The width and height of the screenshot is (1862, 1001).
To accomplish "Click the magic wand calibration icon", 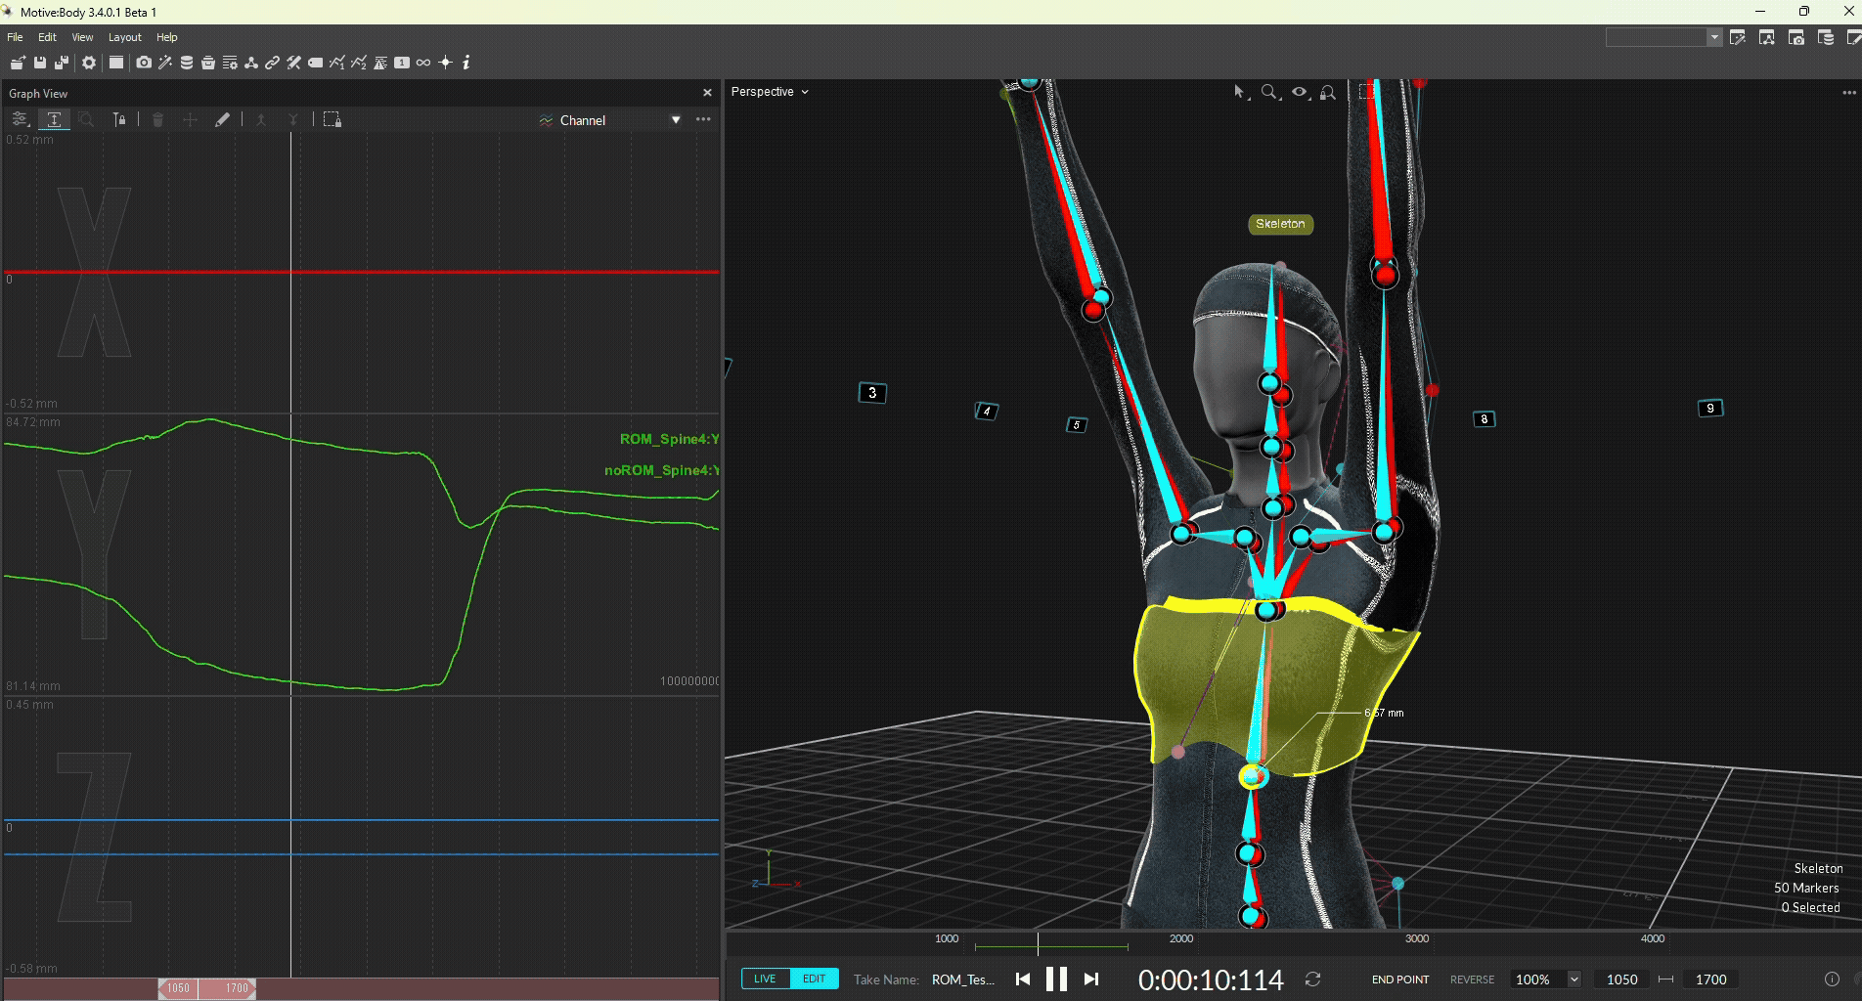I will point(165,63).
